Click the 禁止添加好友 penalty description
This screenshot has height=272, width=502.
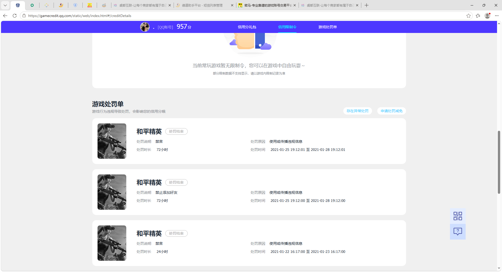167,192
